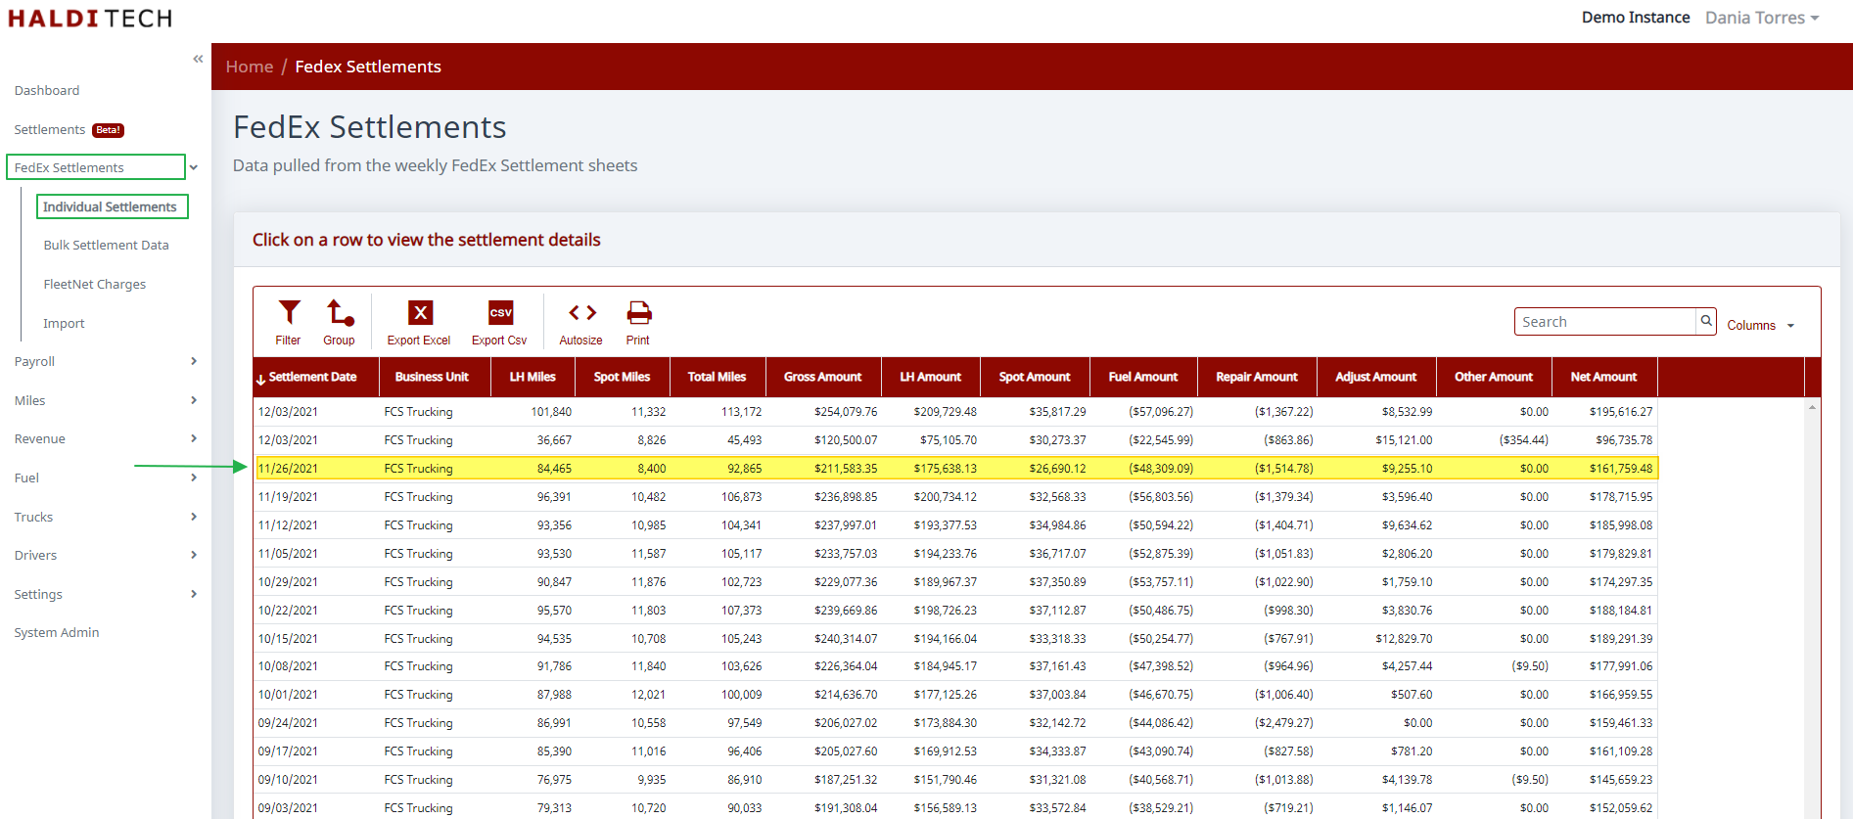
Task: Open the 11/19/2021 settlement row
Action: (956, 497)
